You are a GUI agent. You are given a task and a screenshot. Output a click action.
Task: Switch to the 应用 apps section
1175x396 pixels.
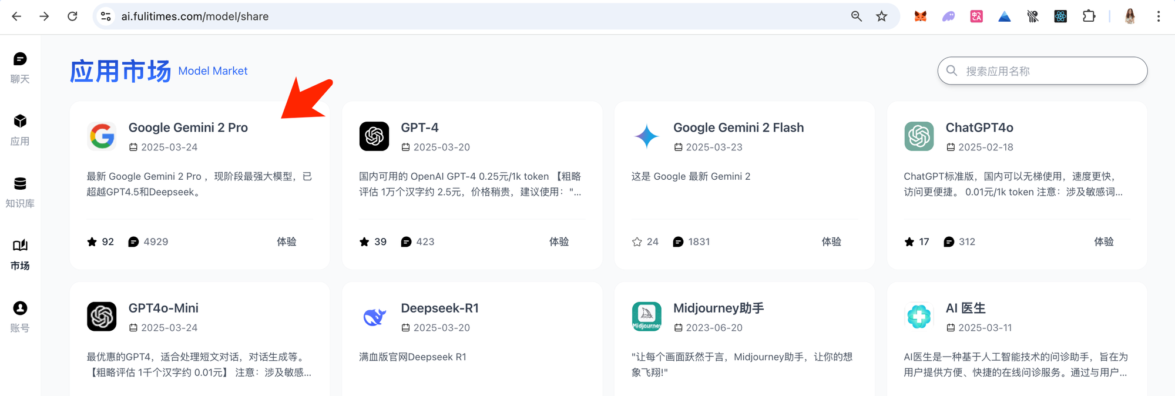(x=20, y=130)
